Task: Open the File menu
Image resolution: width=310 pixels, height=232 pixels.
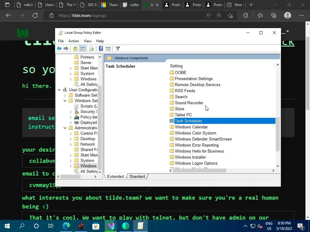Action: [61, 41]
